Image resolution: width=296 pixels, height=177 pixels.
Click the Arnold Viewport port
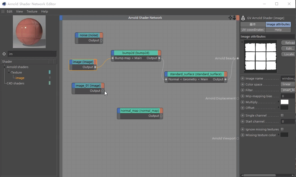(x=238, y=138)
